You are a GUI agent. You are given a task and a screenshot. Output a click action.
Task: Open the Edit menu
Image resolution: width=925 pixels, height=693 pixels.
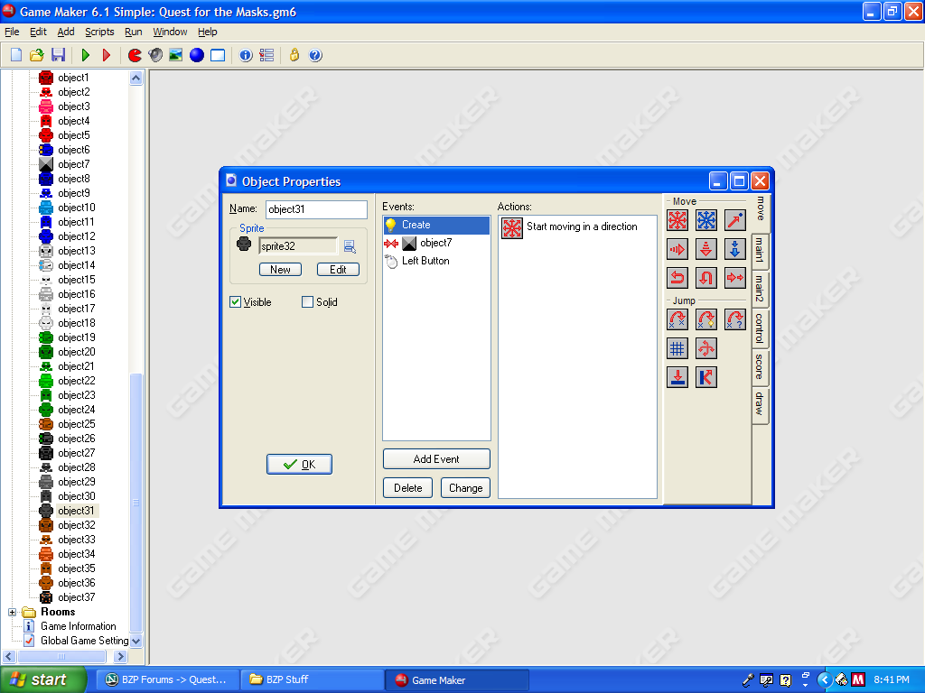[x=38, y=32]
